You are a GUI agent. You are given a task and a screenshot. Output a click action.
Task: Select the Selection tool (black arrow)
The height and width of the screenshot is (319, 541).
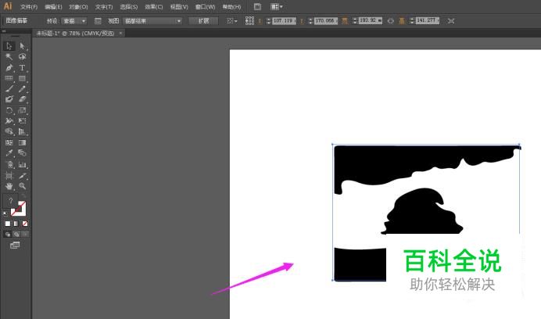tap(9, 46)
